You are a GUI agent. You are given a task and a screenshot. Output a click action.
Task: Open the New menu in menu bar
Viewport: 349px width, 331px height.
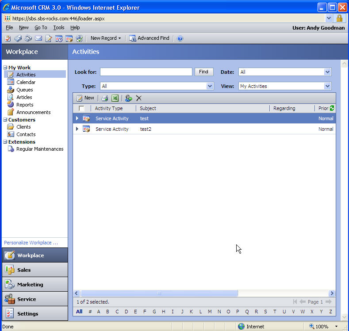pos(24,27)
